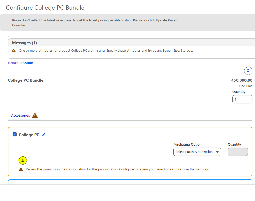Open Favorites in the gray banner

click(19, 25)
